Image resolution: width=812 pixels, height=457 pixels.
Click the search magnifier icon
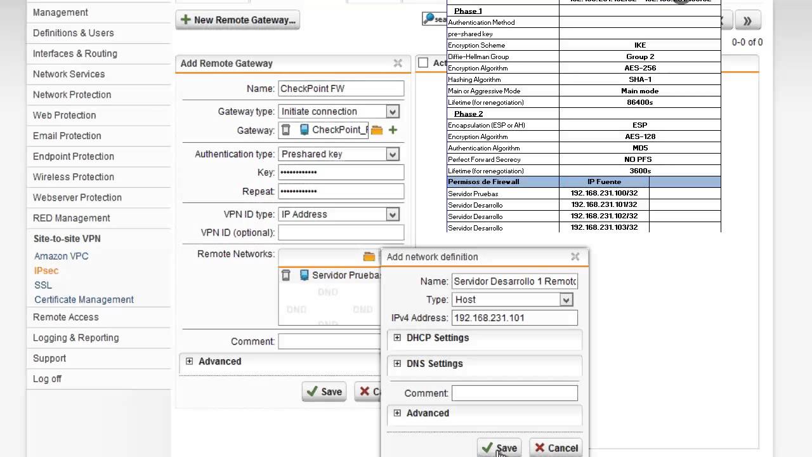429,19
